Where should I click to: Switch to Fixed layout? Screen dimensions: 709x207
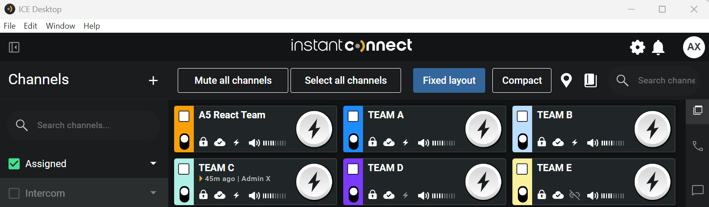(449, 81)
